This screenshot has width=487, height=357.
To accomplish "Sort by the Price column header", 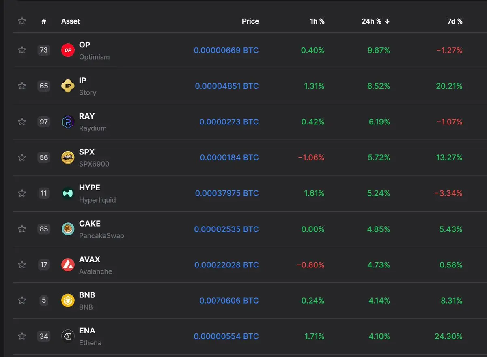I will click(x=250, y=21).
